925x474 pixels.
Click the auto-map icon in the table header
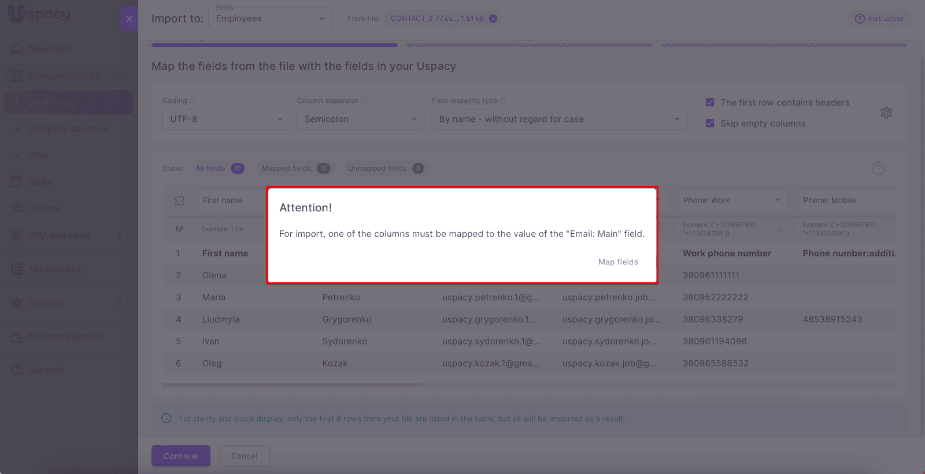pos(180,200)
